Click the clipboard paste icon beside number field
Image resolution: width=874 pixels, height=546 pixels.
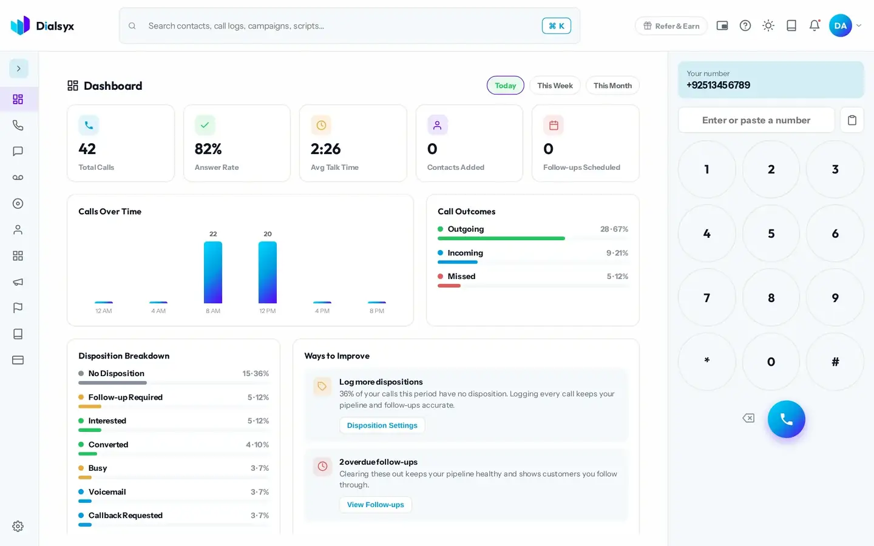pyautogui.click(x=852, y=120)
